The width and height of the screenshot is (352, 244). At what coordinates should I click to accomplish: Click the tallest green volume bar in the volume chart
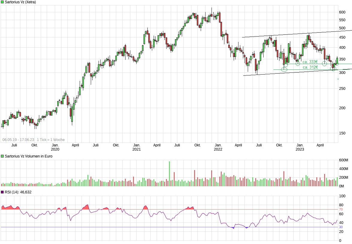(170, 174)
